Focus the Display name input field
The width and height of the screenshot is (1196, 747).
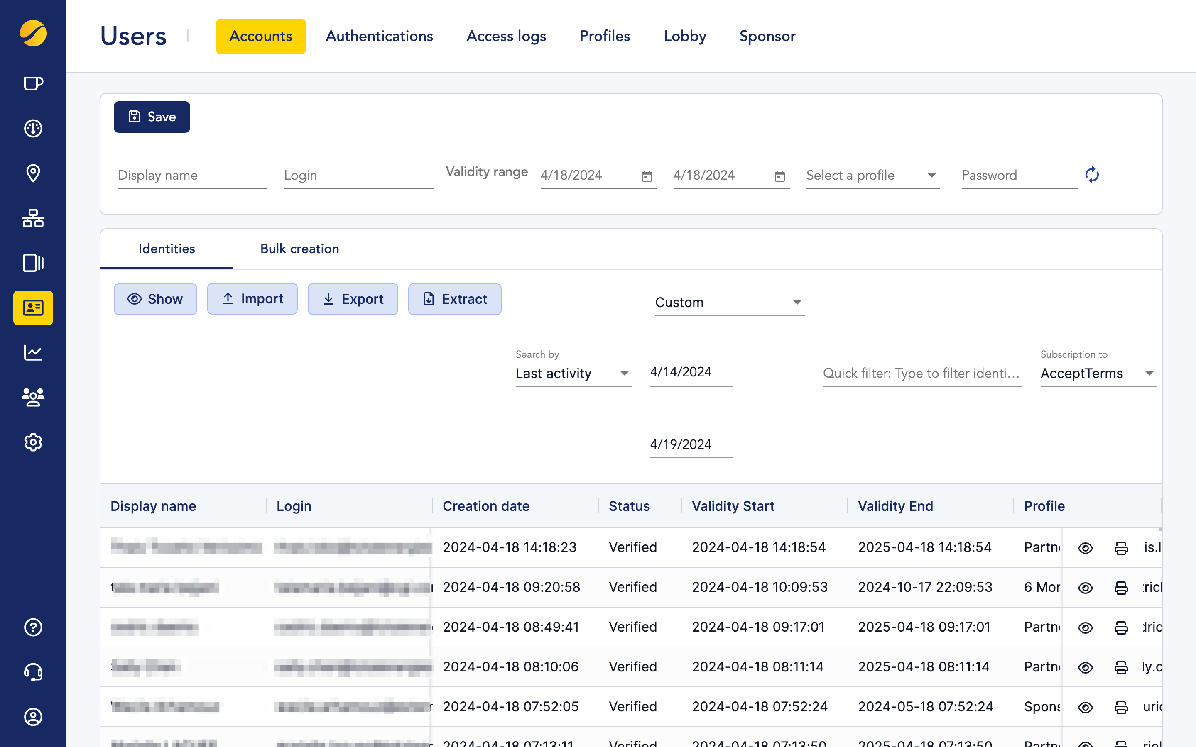tap(192, 176)
